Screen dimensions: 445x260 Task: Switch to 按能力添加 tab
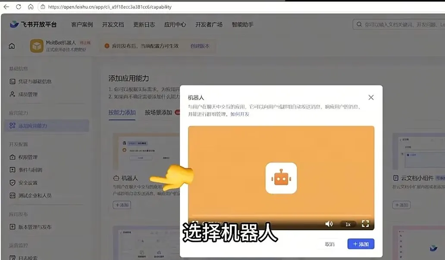(x=122, y=113)
